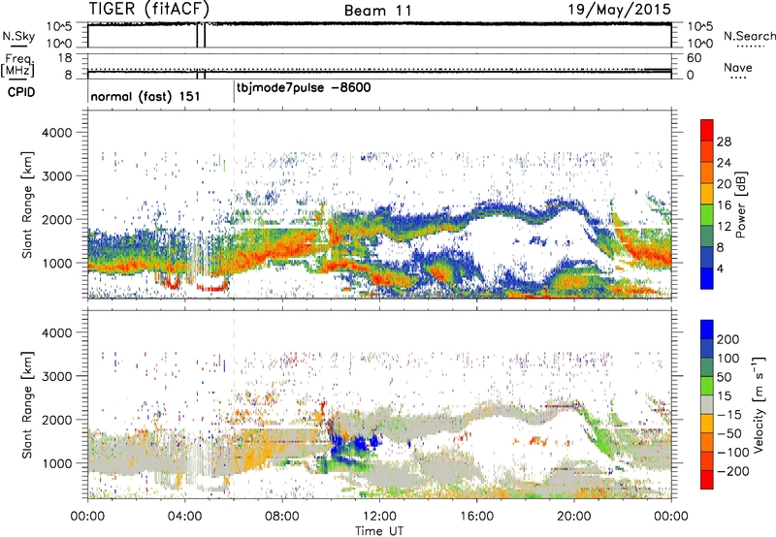Click the red U-shaped echo near 03:30 UT
Screen dimensions: 776x537
(x=174, y=281)
